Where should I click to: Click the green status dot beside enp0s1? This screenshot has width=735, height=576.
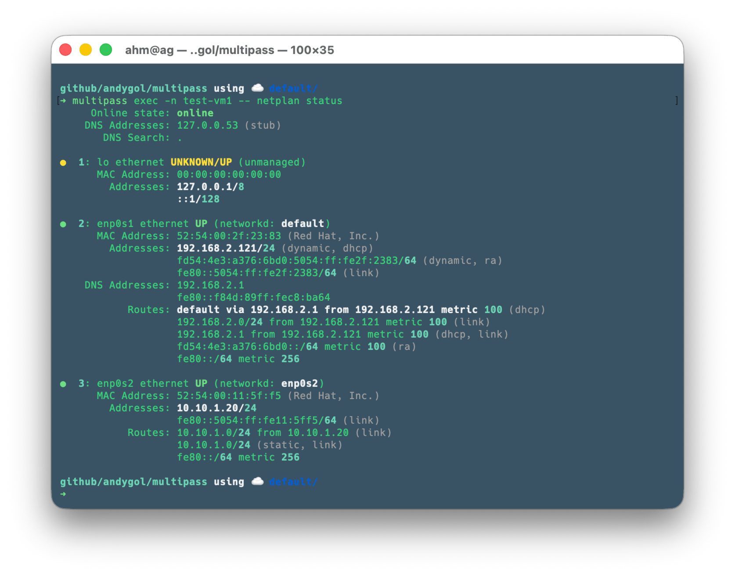point(64,223)
